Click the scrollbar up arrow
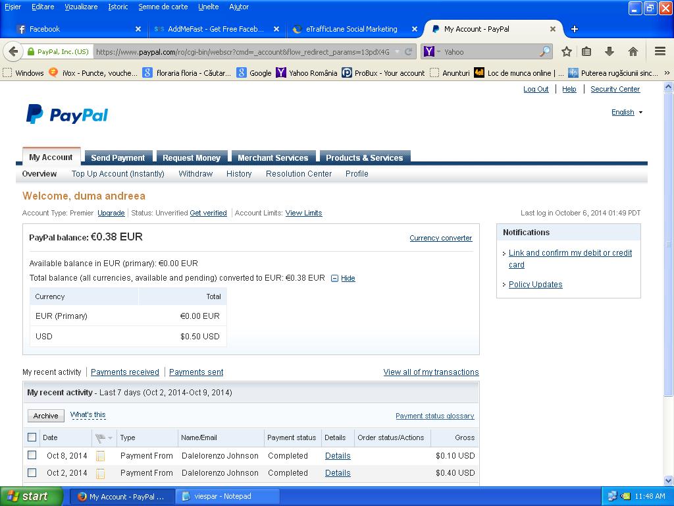 click(669, 87)
